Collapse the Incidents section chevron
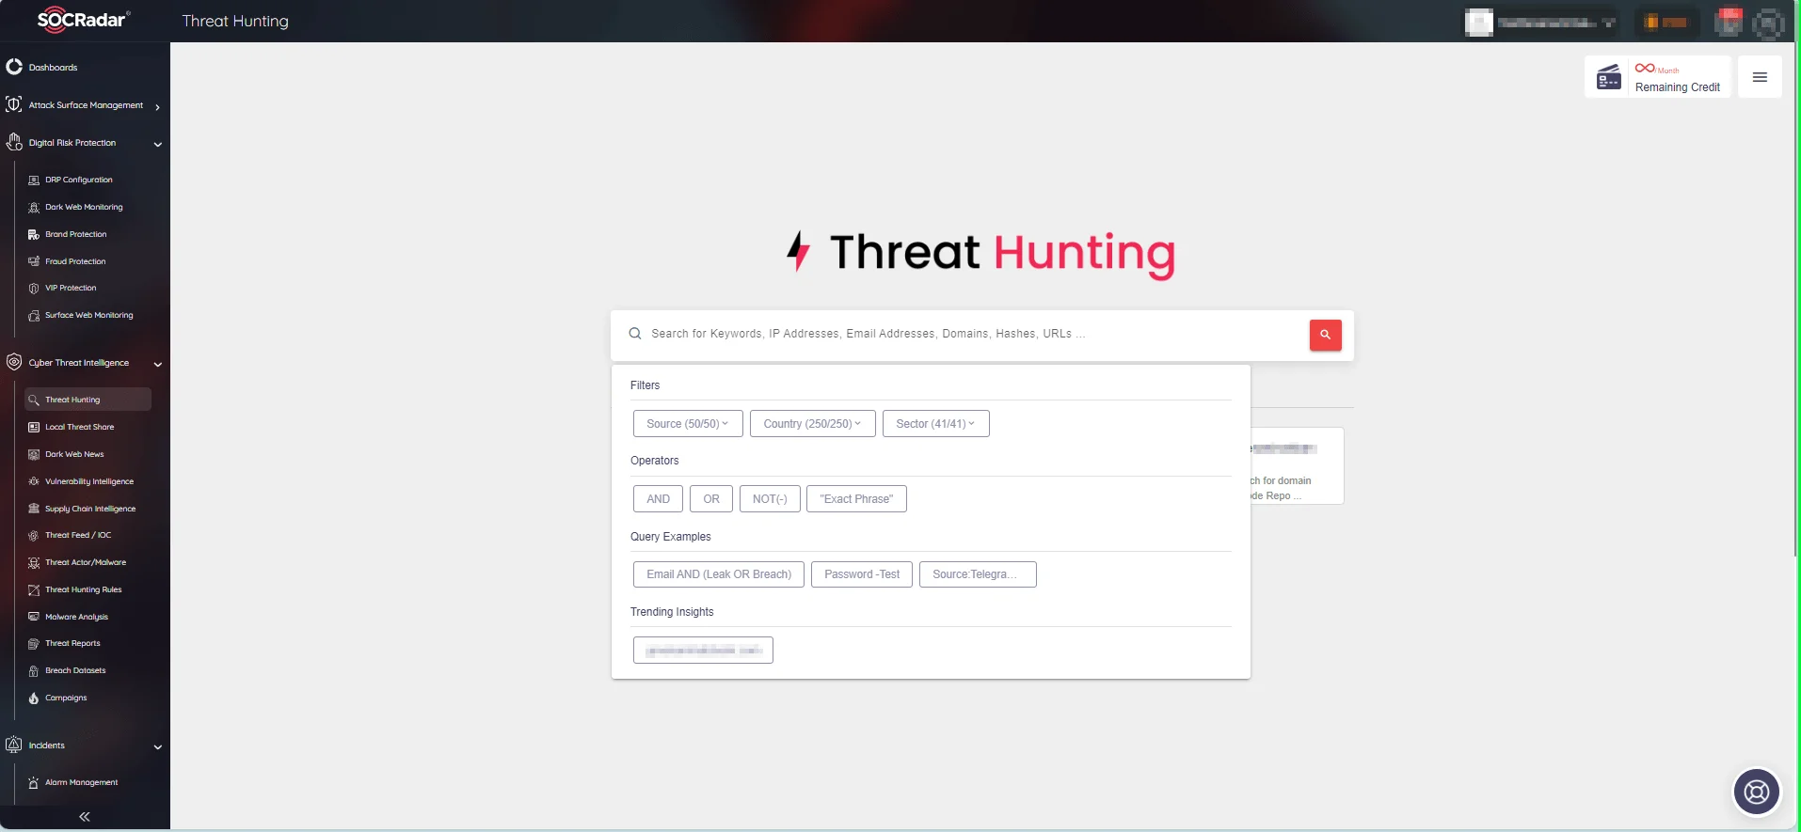1801x832 pixels. point(157,746)
